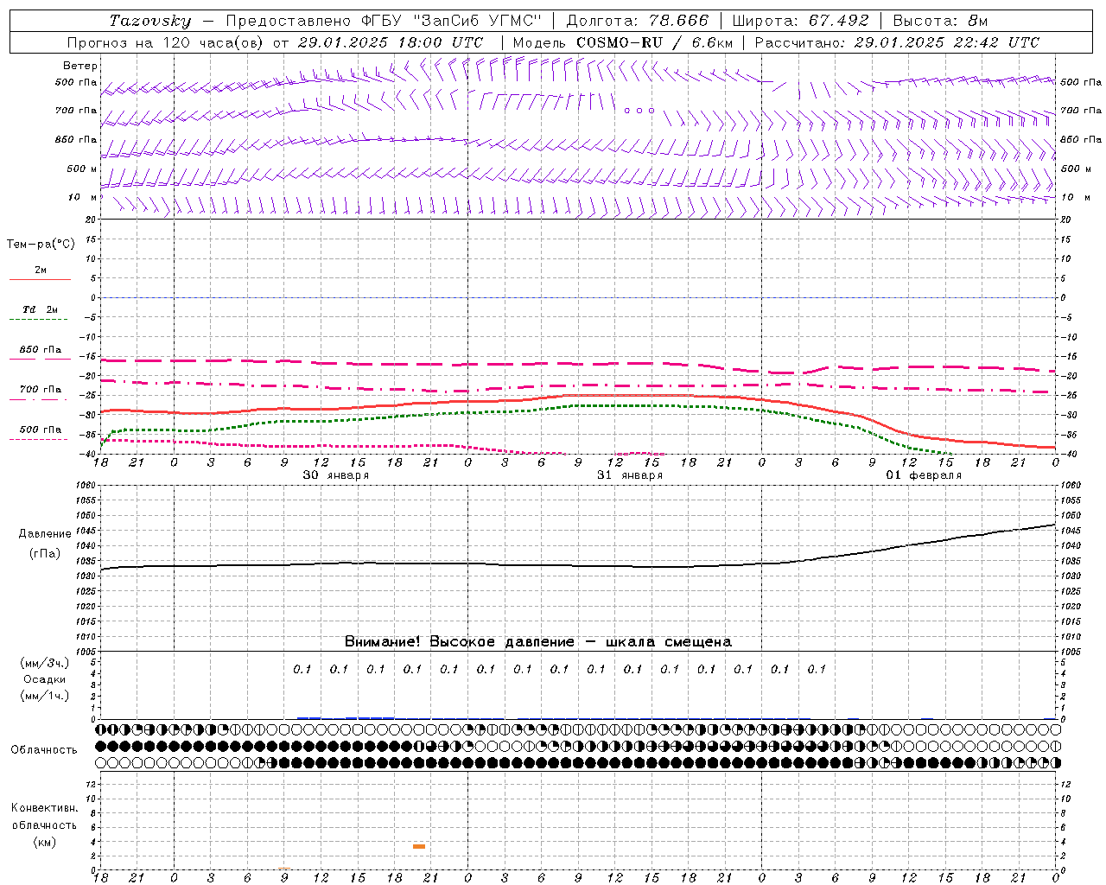Click the forecast start 29.01.2025 18:00 UTC
This screenshot has height=885, width=1106.
pyautogui.click(x=390, y=42)
